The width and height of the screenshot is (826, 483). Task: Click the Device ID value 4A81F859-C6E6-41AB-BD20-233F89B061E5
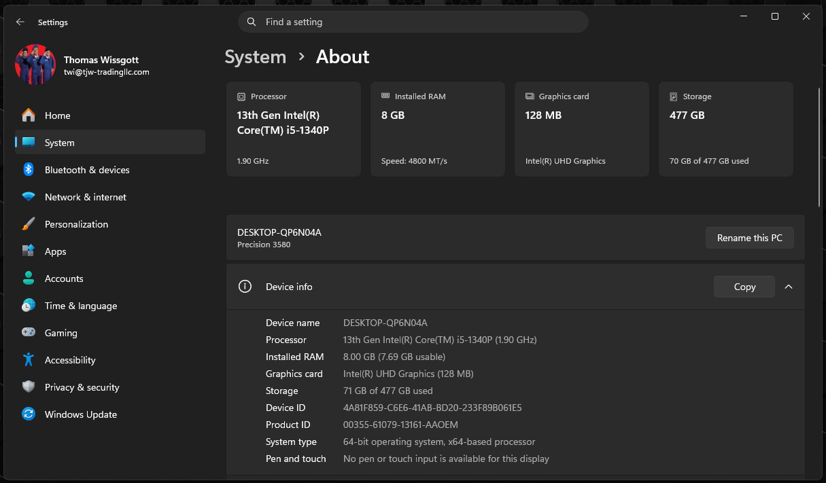click(432, 408)
